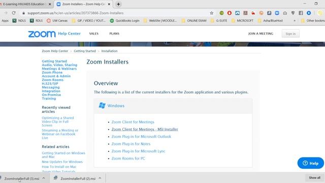Click the Sign In button
The width and height of the screenshot is (325, 183).
[290, 34]
